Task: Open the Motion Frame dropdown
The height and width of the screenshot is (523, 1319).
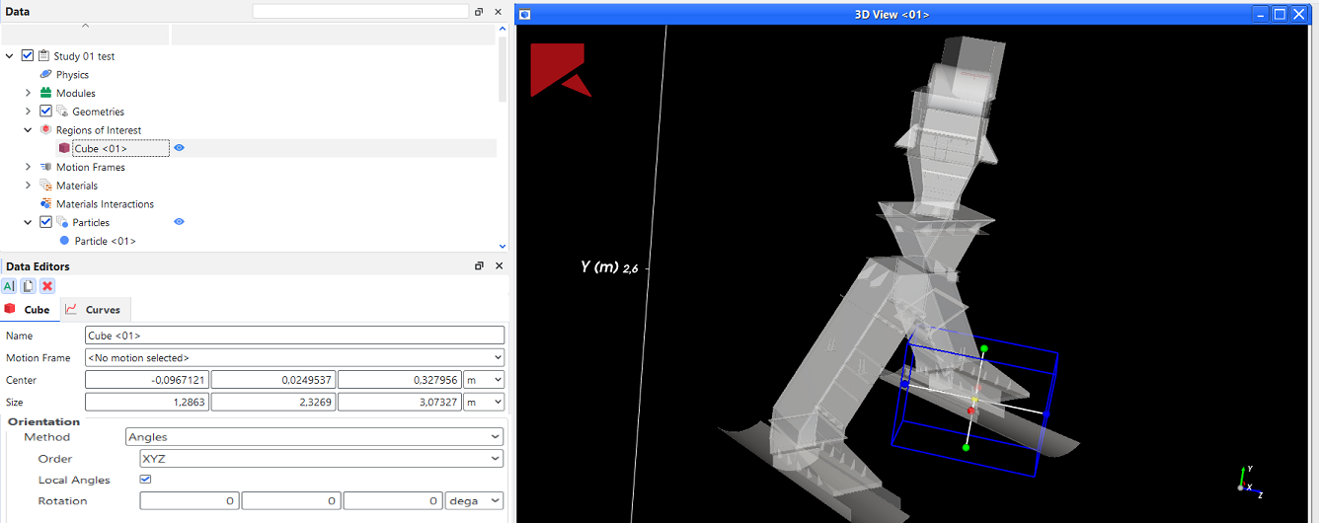Action: (x=294, y=358)
